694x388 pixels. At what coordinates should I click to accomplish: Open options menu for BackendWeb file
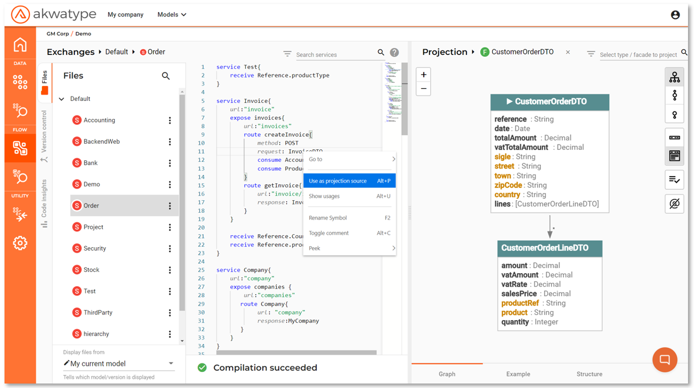(x=170, y=142)
